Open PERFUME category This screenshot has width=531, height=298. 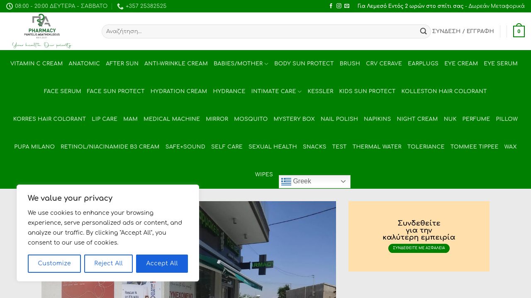[x=476, y=119]
